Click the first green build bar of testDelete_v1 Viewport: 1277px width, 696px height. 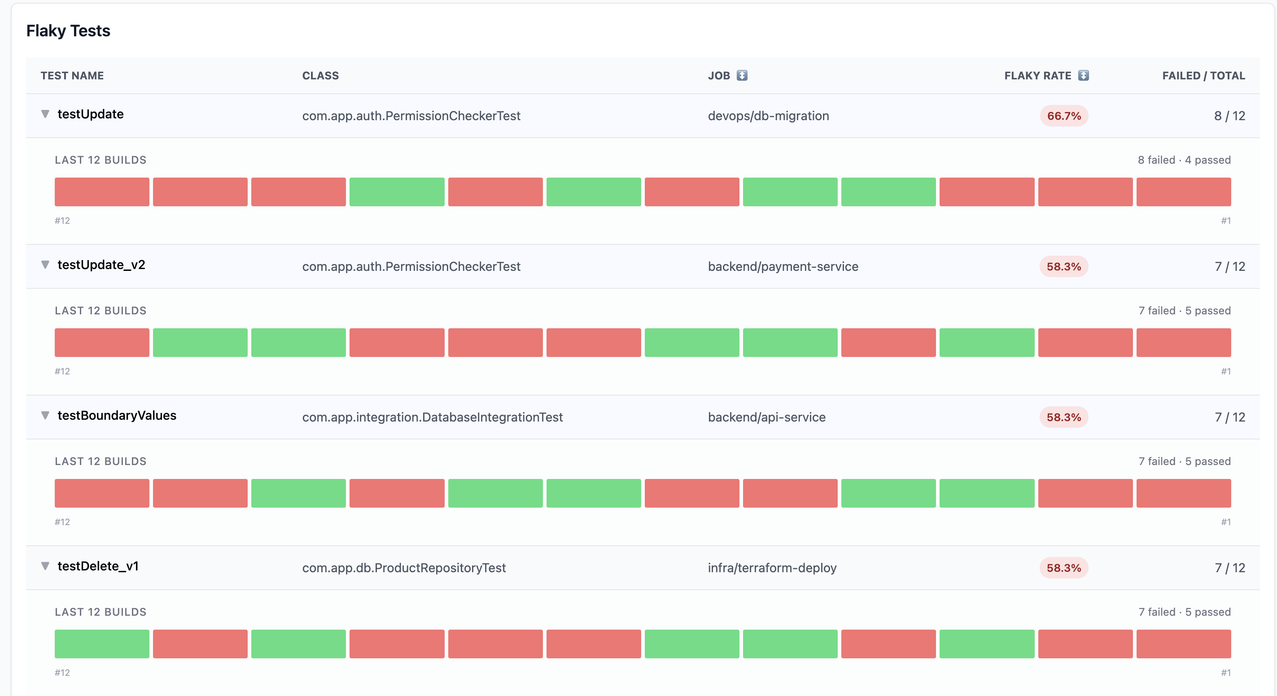(101, 644)
